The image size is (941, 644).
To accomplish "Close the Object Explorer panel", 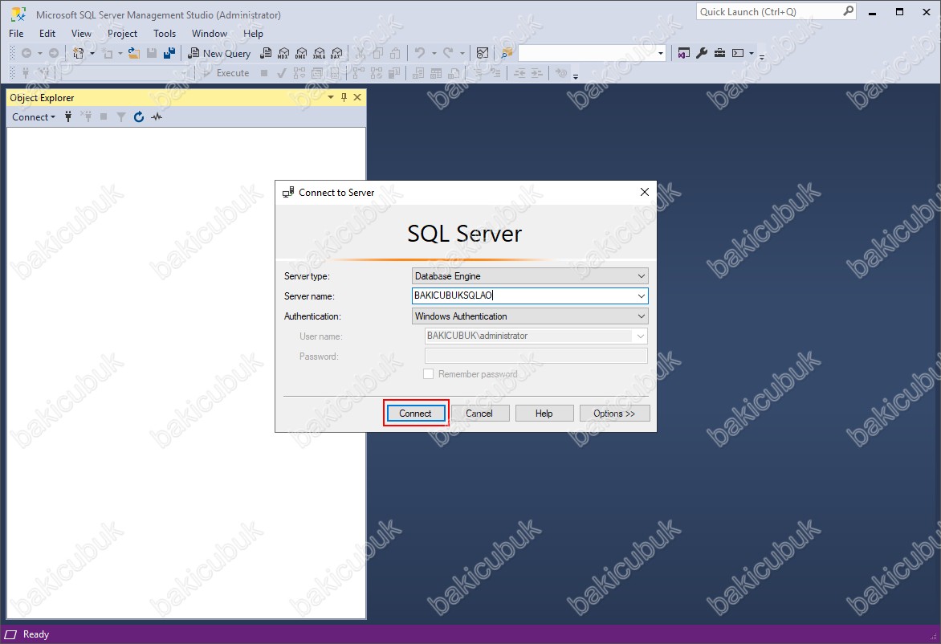I will pos(357,97).
